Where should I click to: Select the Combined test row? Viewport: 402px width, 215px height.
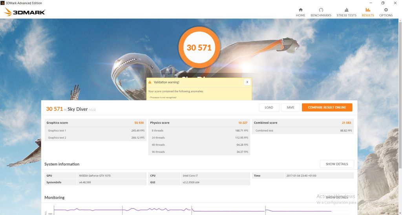(303, 130)
